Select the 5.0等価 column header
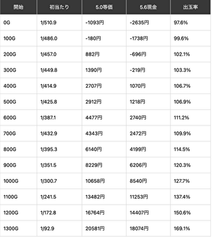Viewport: 212px width, 237px height. (x=104, y=7)
